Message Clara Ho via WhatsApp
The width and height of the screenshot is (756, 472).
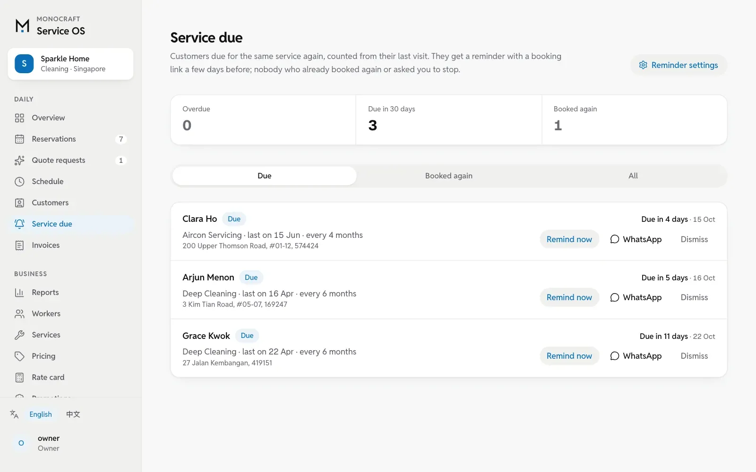click(x=636, y=239)
